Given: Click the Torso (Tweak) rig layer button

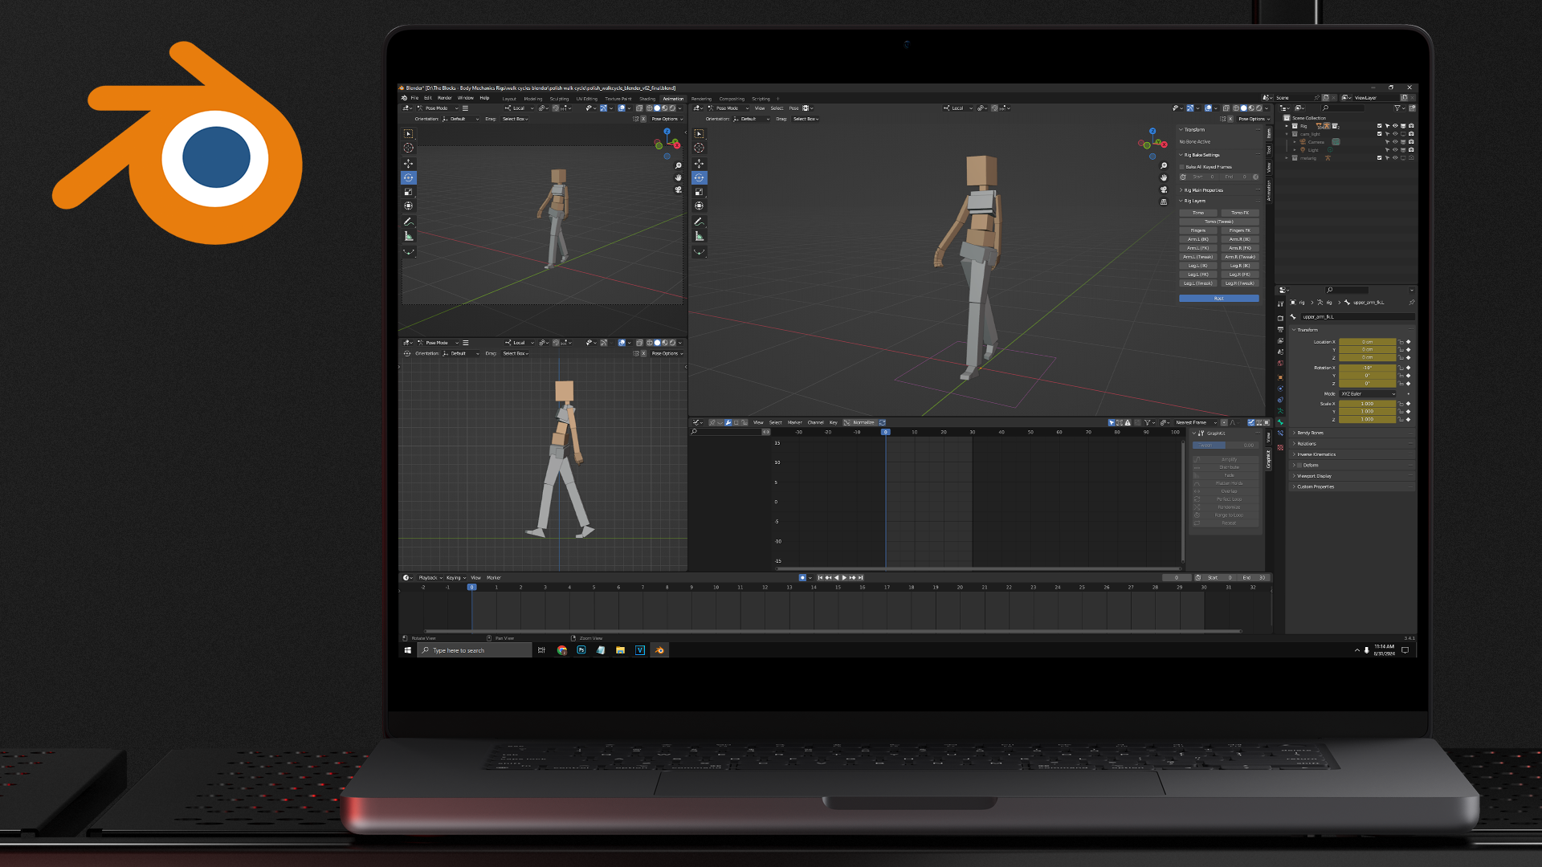Looking at the screenshot, I should pyautogui.click(x=1219, y=222).
